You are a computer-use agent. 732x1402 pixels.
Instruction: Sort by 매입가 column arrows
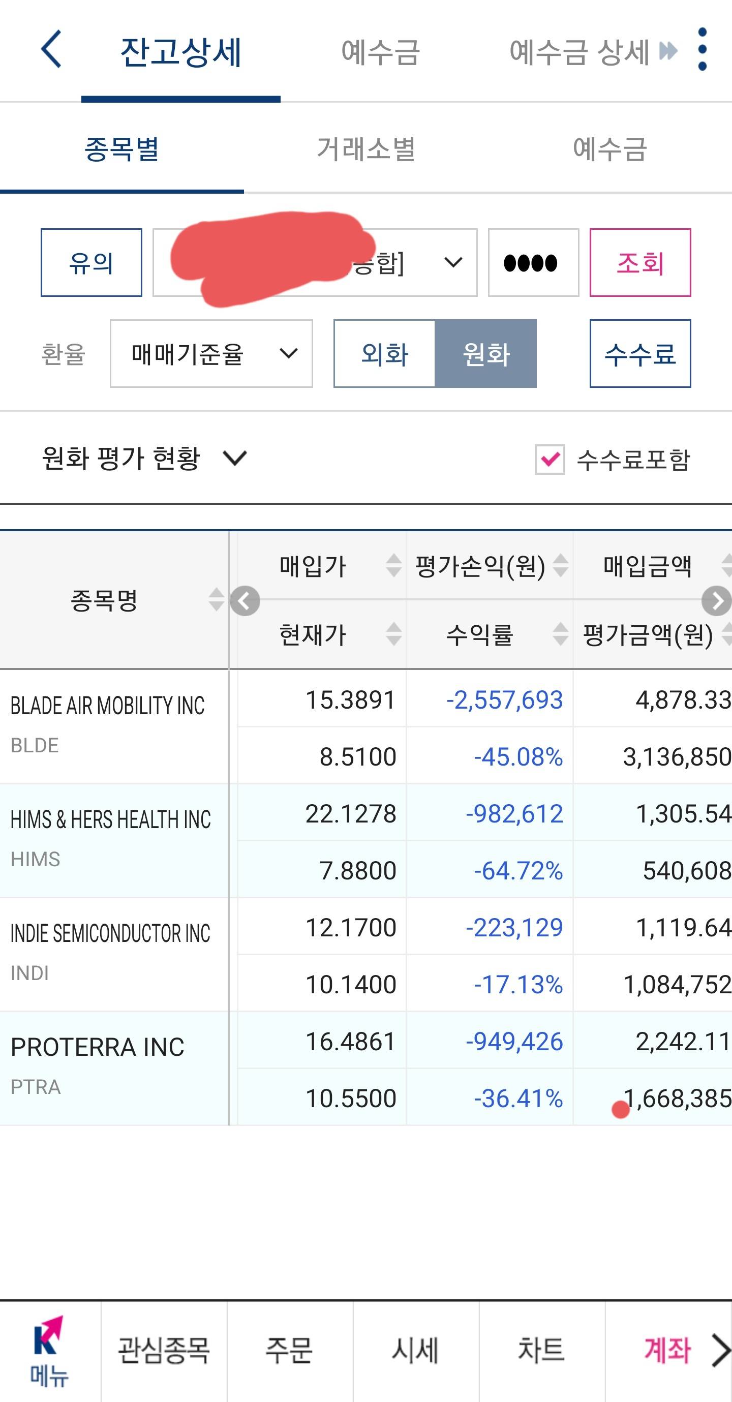[x=393, y=565]
